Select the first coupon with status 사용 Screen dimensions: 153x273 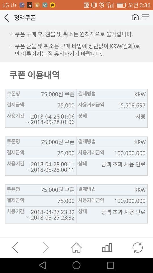coord(76,108)
